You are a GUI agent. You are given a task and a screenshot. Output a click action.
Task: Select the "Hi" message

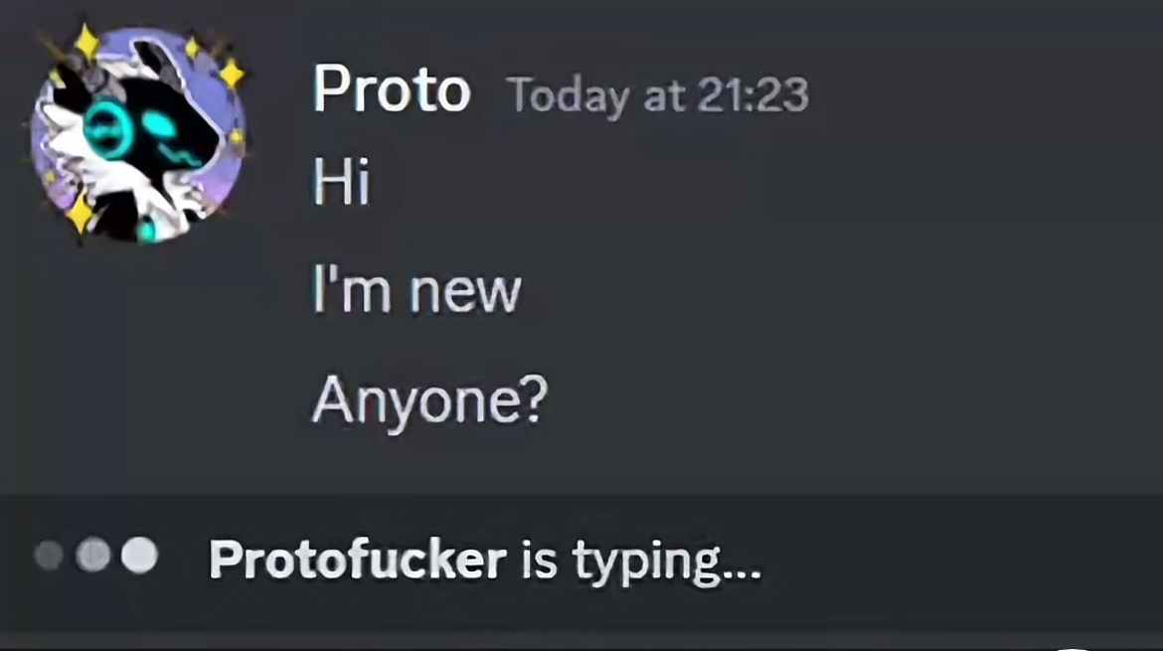tap(341, 184)
